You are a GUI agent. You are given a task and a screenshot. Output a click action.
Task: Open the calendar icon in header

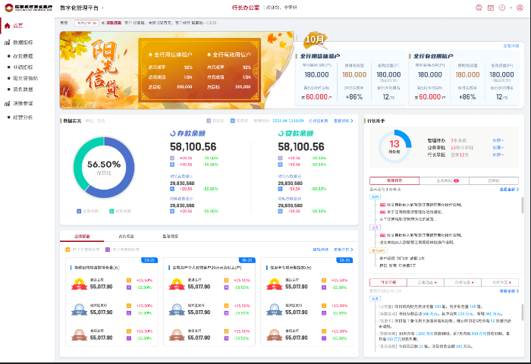[x=490, y=8]
